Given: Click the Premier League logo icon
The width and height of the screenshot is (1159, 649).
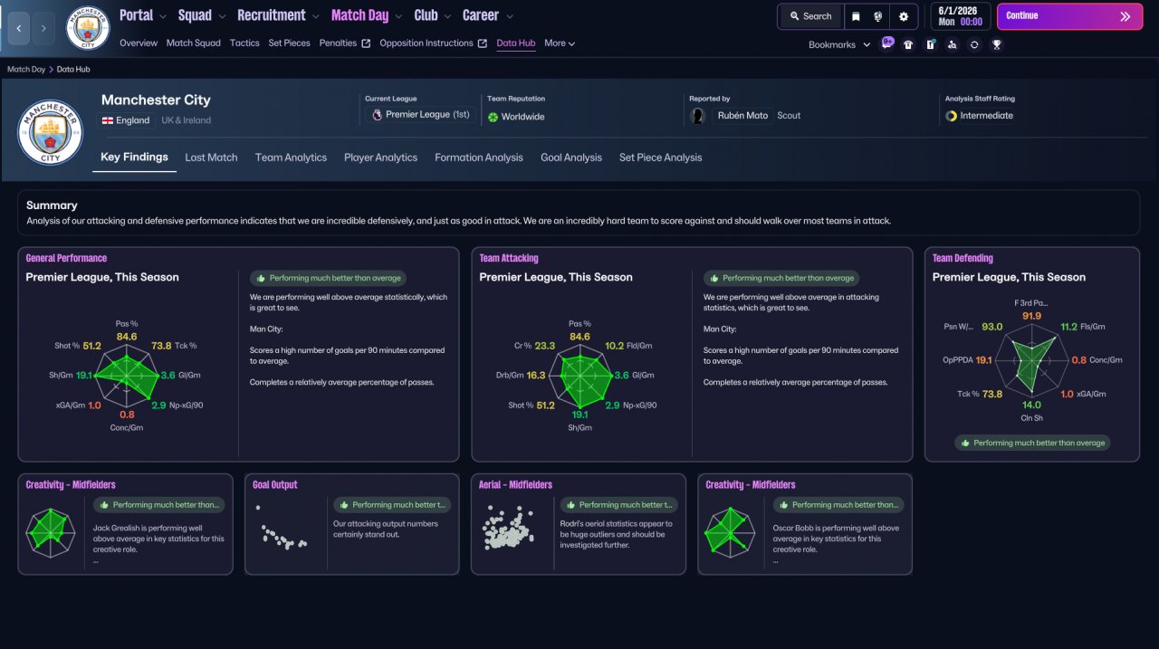Looking at the screenshot, I should 377,115.
